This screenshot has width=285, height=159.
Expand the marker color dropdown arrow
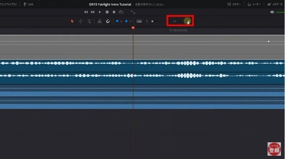130,21
